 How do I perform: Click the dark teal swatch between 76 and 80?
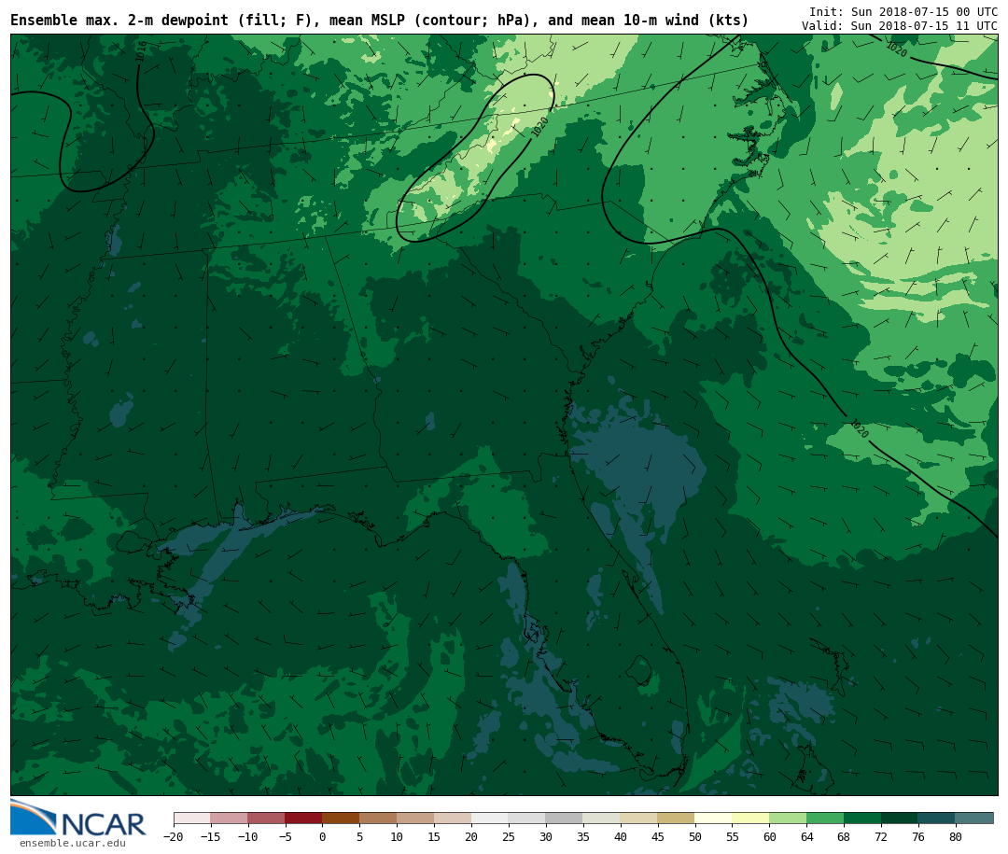(936, 819)
